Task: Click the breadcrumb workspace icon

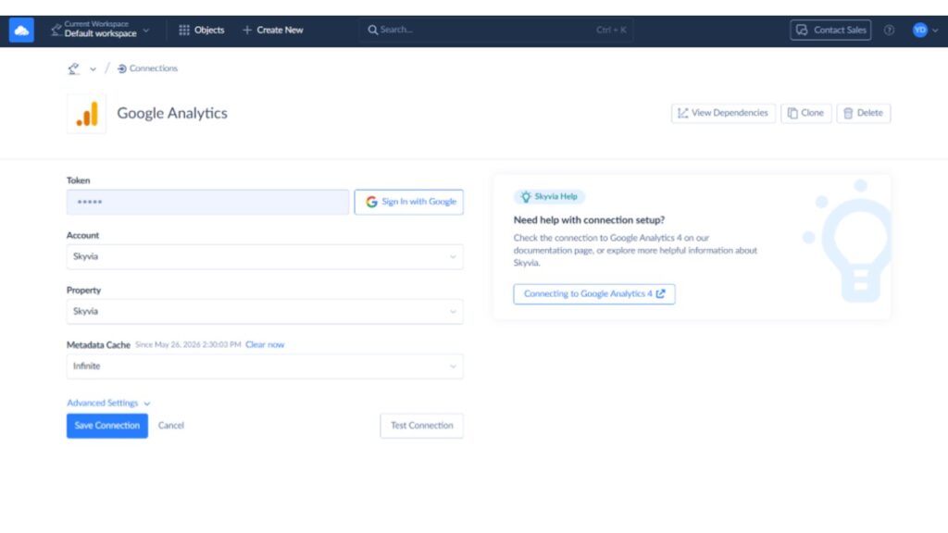Action: pos(74,68)
